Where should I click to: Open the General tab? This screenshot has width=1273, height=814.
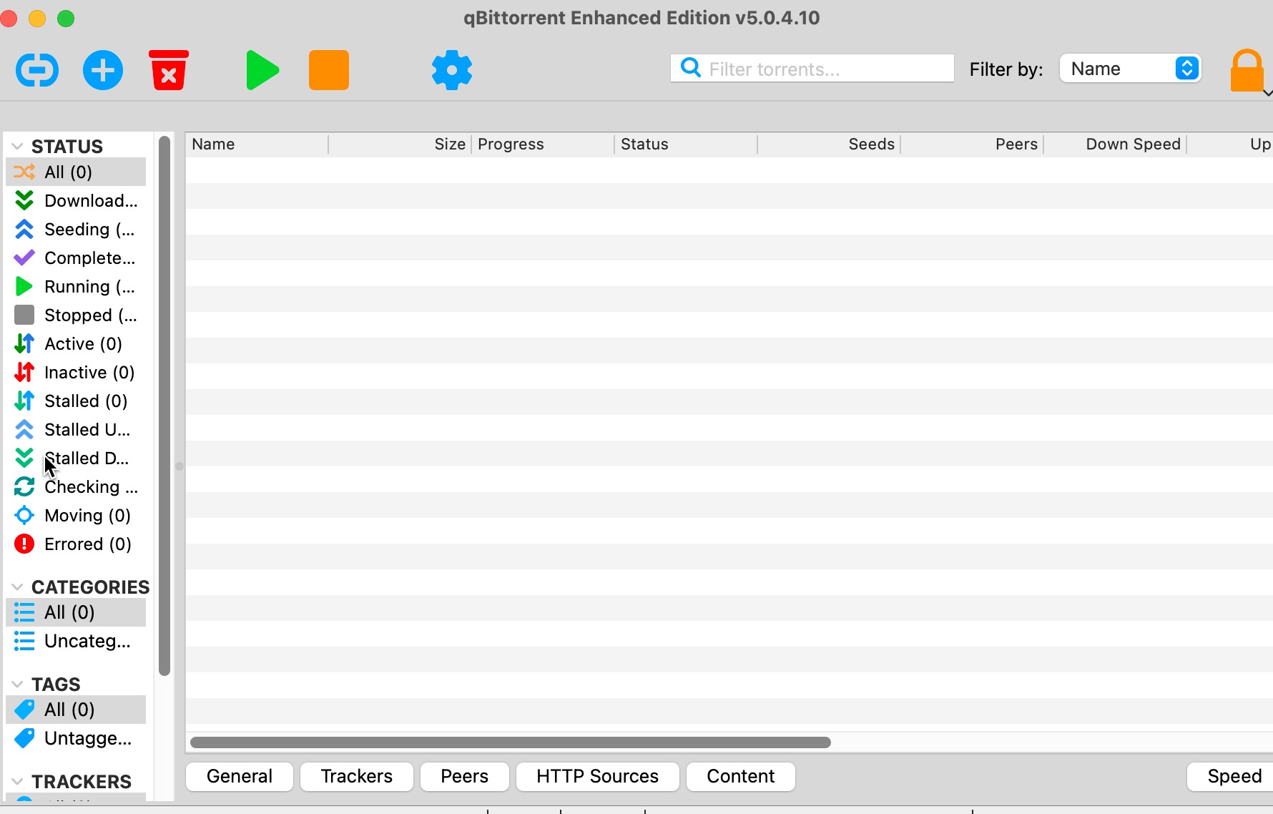pyautogui.click(x=240, y=776)
